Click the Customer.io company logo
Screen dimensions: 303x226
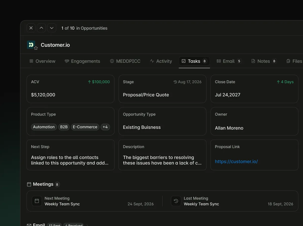point(31,45)
